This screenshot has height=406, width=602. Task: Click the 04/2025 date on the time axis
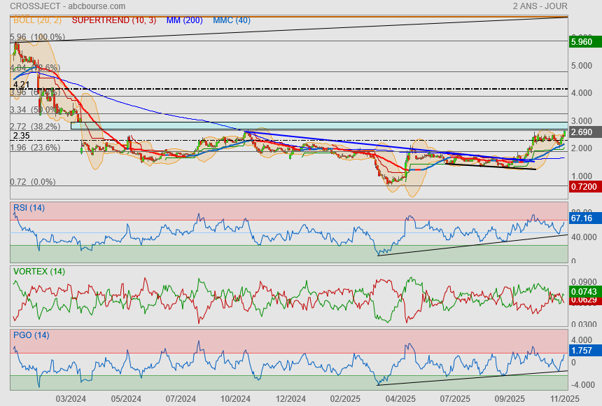pos(400,399)
